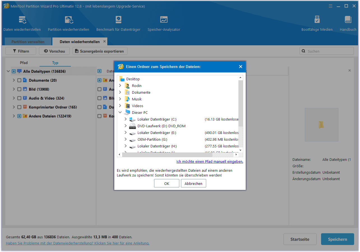Switch to the Typ view tab

pos(55,63)
